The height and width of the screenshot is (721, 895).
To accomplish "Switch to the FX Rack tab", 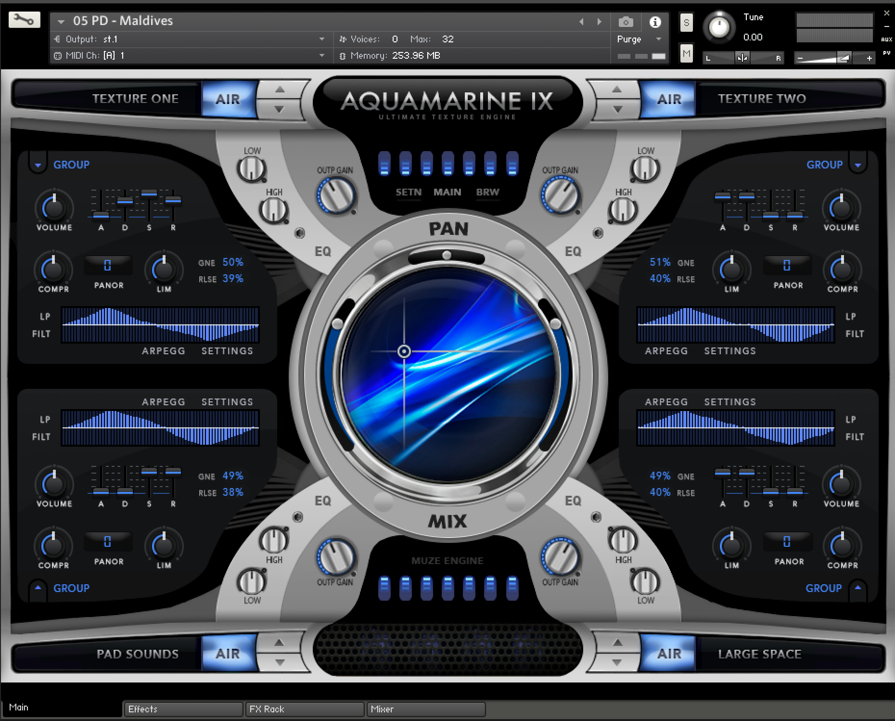I will (x=305, y=709).
